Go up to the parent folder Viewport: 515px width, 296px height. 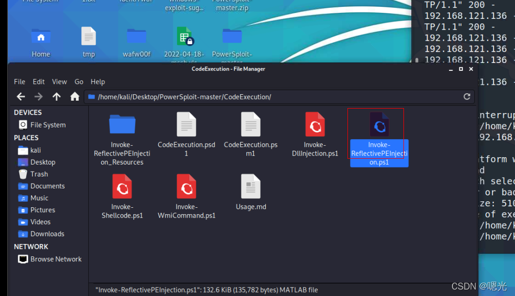coord(57,97)
